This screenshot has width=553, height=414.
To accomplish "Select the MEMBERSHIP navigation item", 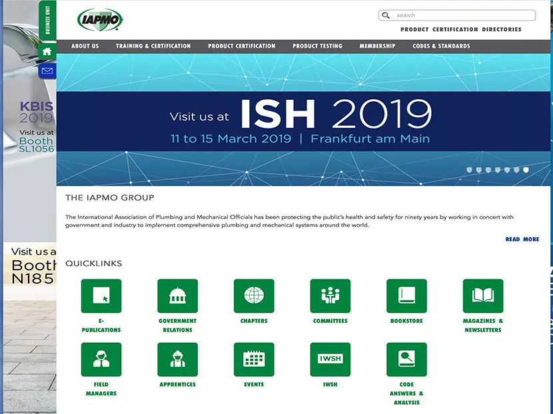I will coord(376,46).
